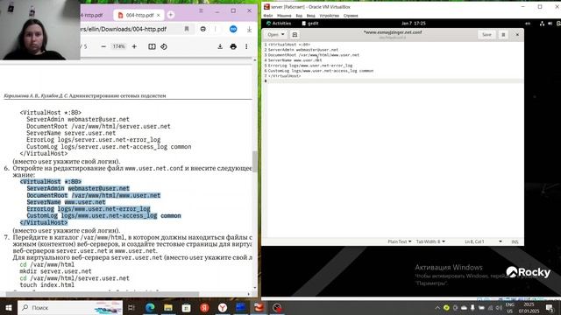Create new document tab in gedit

[295, 35]
